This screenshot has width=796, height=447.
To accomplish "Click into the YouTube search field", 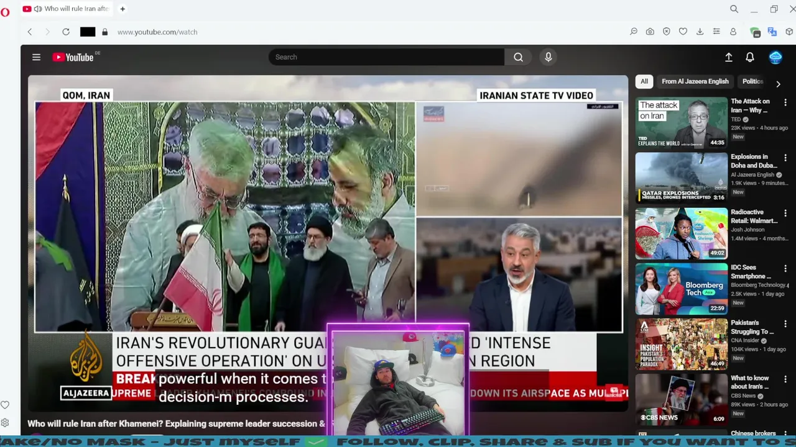I will [386, 57].
